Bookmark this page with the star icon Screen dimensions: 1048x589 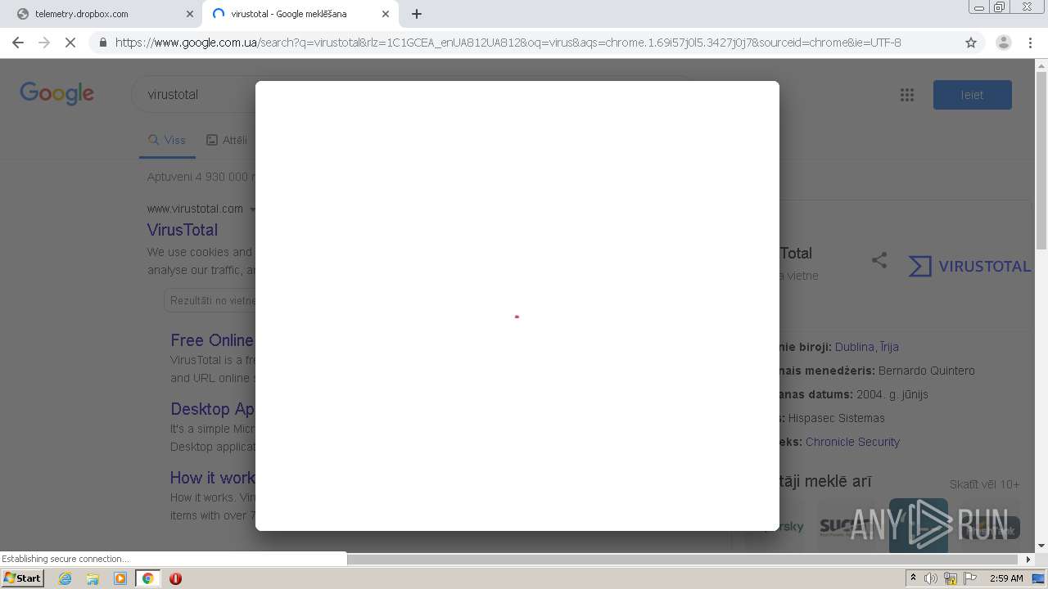pyautogui.click(x=971, y=43)
